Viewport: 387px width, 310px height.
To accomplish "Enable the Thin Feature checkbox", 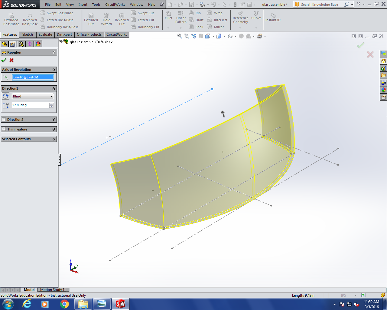I will point(4,129).
